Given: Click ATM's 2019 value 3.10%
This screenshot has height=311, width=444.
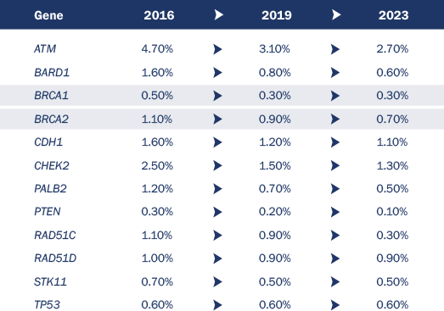Looking at the screenshot, I should [x=275, y=49].
